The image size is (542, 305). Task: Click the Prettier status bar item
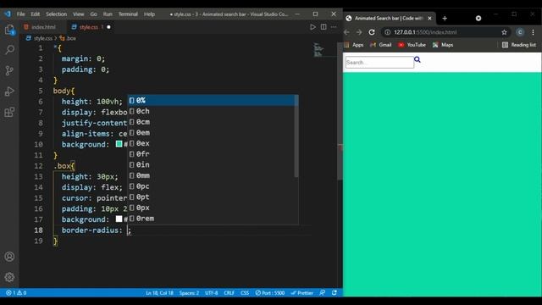pos(301,293)
